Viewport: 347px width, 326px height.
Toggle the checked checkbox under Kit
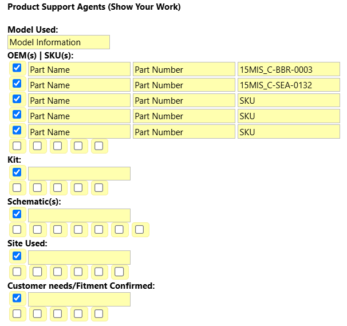click(17, 172)
